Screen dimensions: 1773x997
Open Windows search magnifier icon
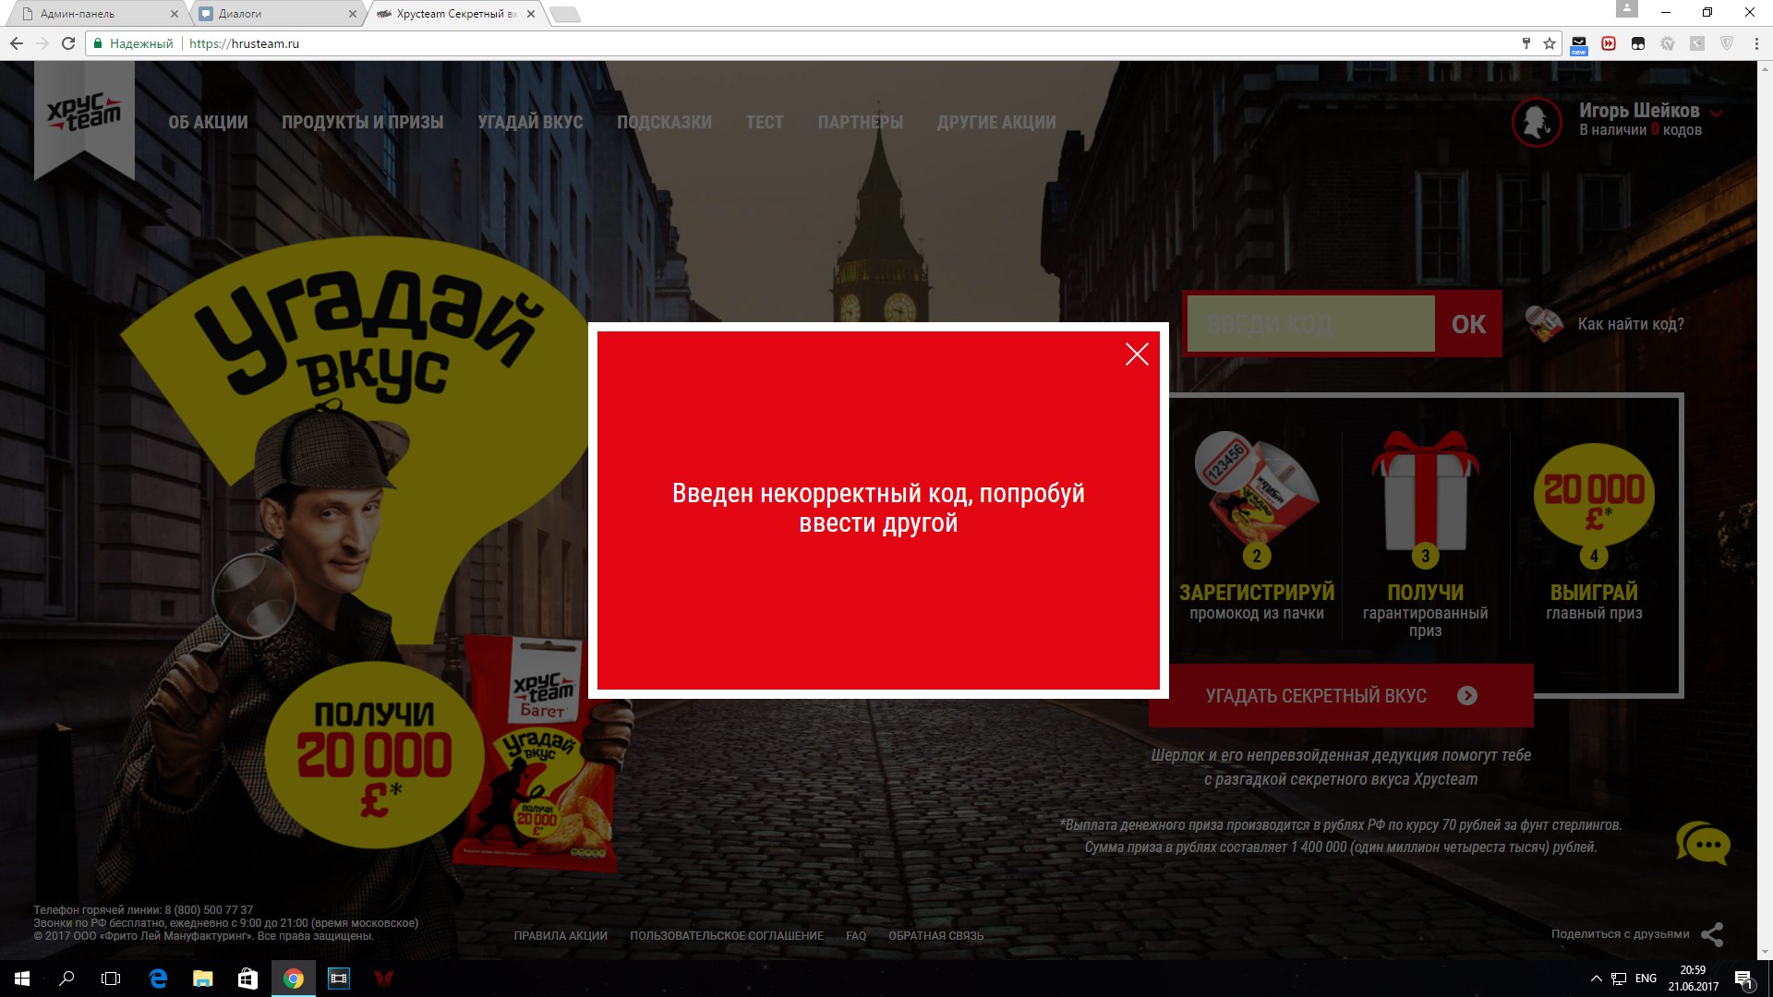pos(66,979)
